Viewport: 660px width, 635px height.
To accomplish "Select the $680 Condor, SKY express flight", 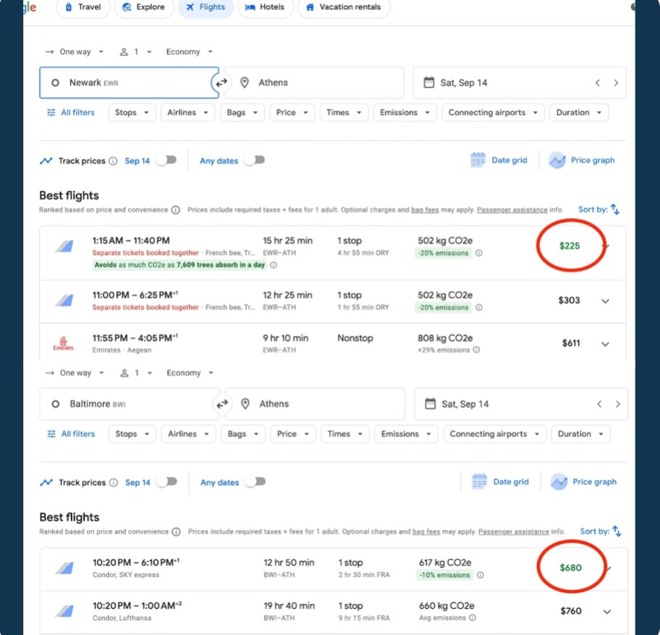I will pyautogui.click(x=334, y=568).
